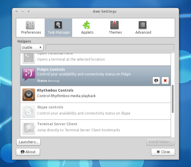Switch to the Applets tab label

(87, 32)
